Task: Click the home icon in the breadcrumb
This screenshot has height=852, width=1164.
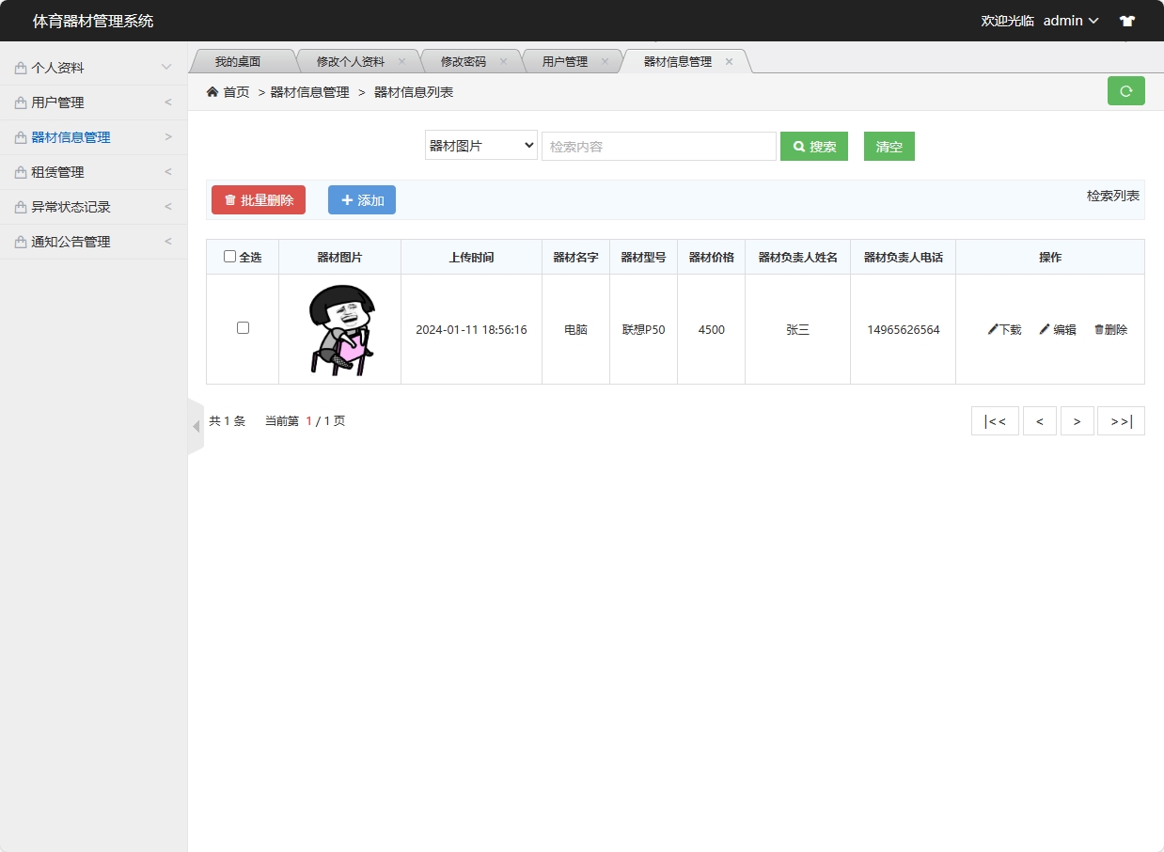Action: pos(212,91)
